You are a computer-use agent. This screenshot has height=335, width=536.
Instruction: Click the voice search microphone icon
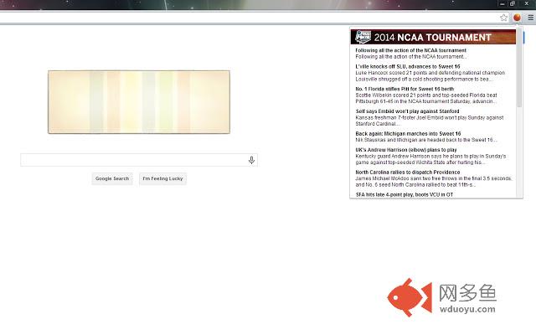[251, 160]
